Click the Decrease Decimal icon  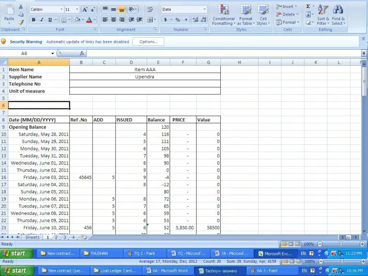pyautogui.click(x=204, y=20)
